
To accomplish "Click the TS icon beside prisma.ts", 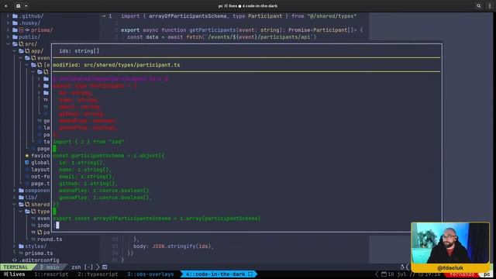I will point(21,253).
